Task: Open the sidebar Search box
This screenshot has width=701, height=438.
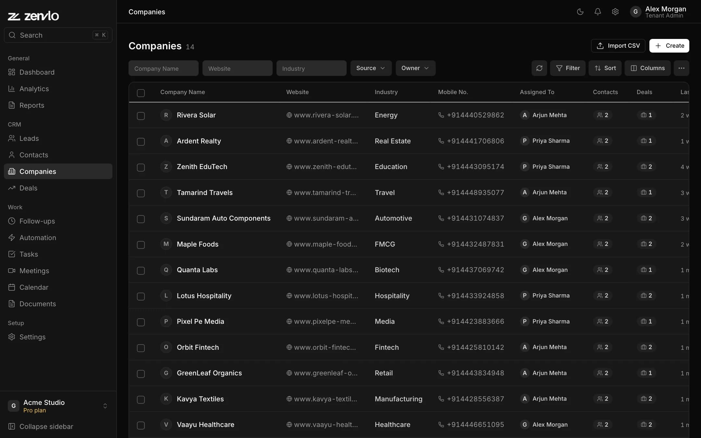Action: 58,35
